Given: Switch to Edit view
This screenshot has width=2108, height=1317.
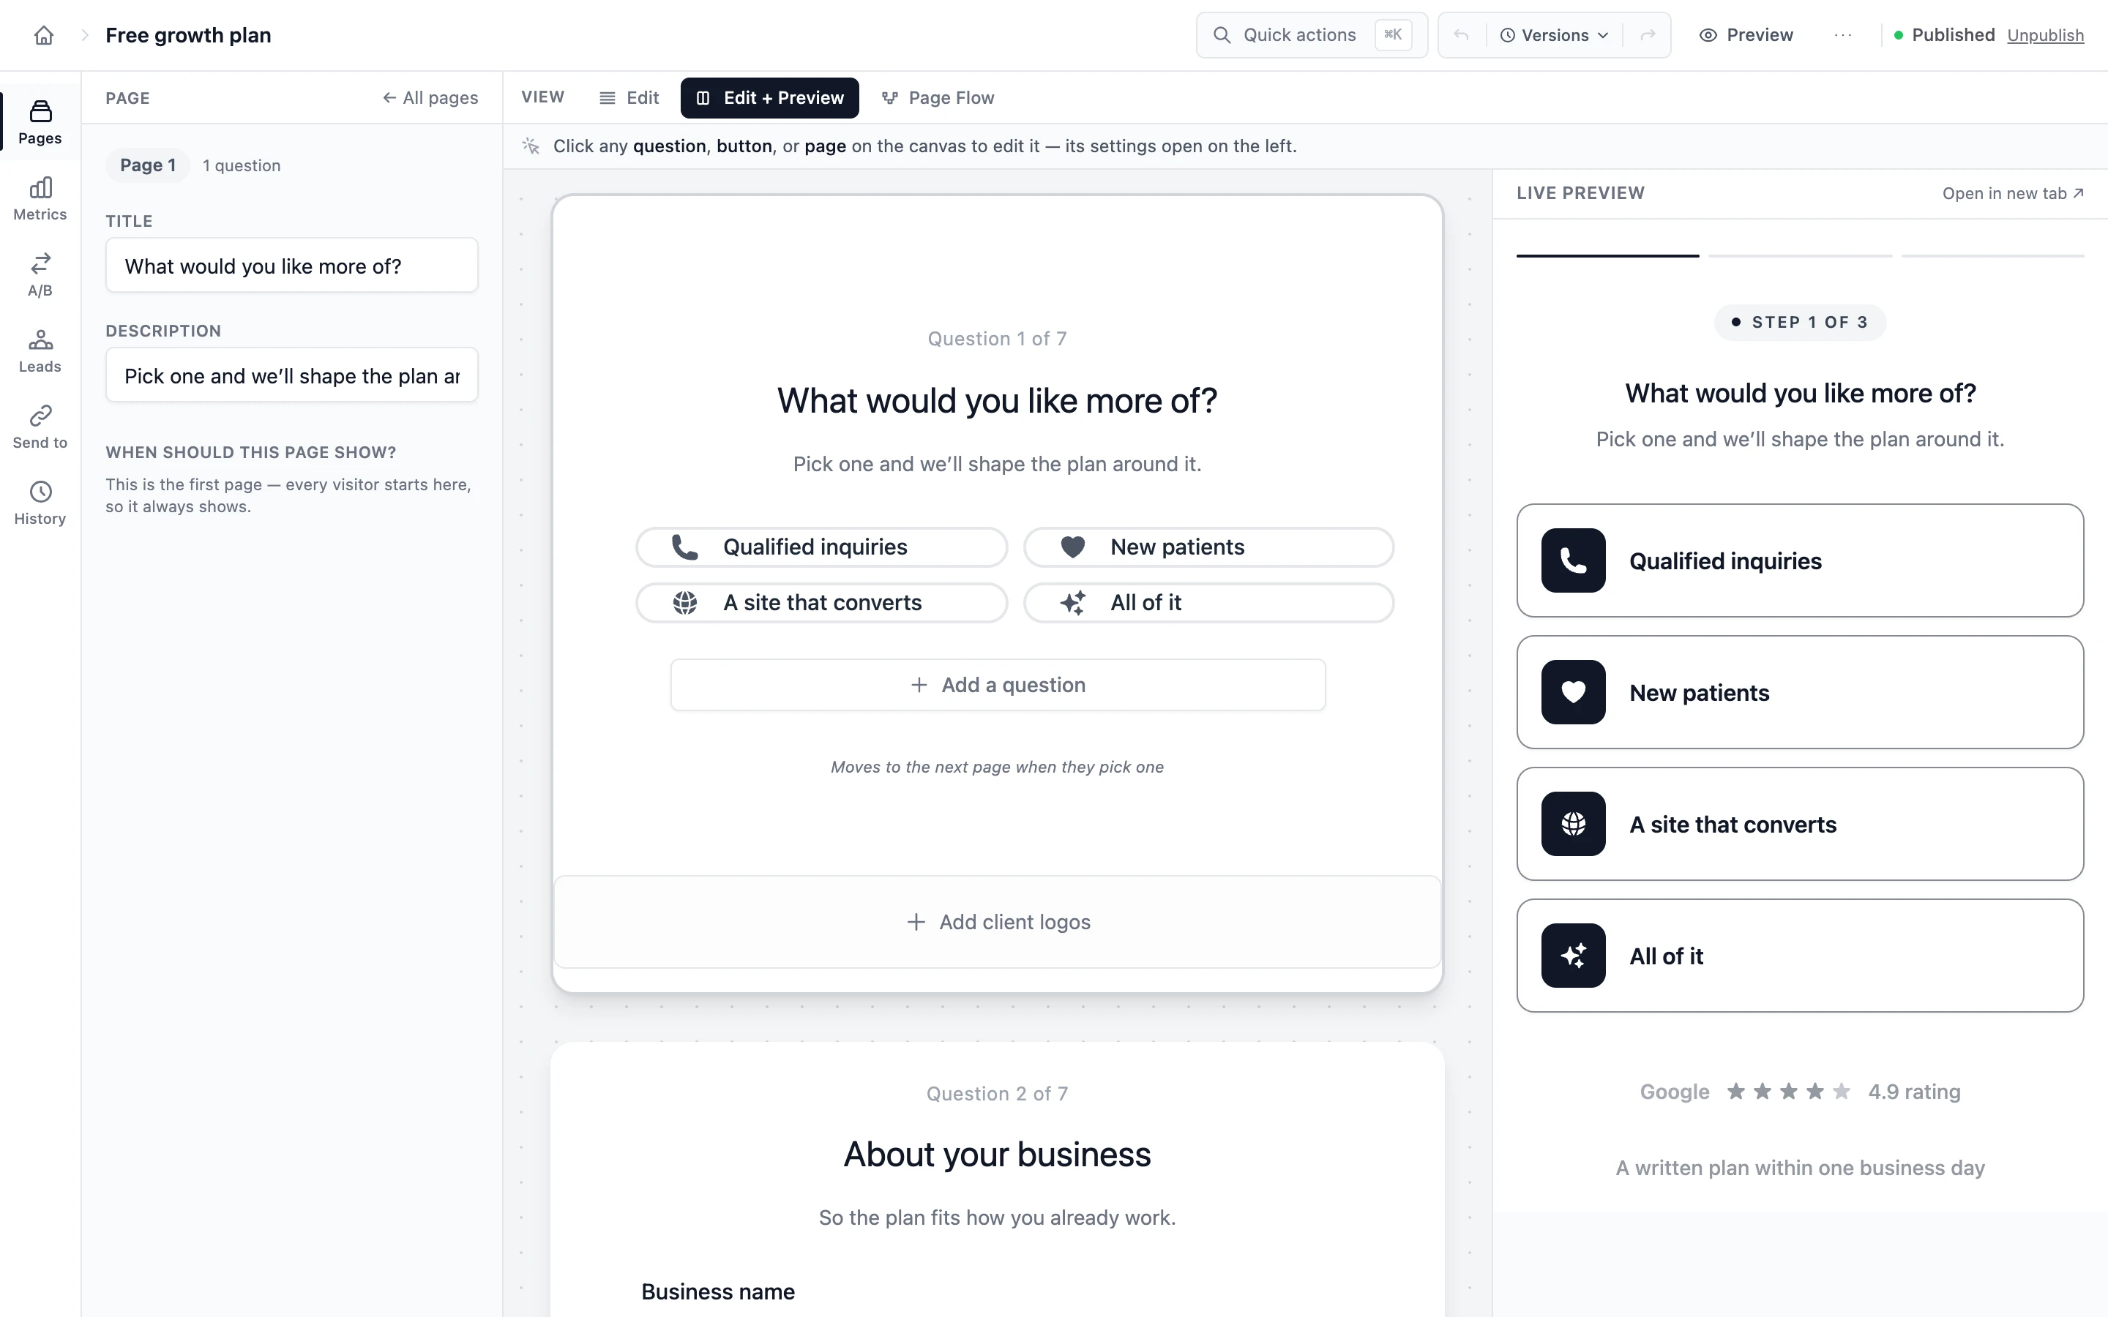Looking at the screenshot, I should (x=629, y=97).
